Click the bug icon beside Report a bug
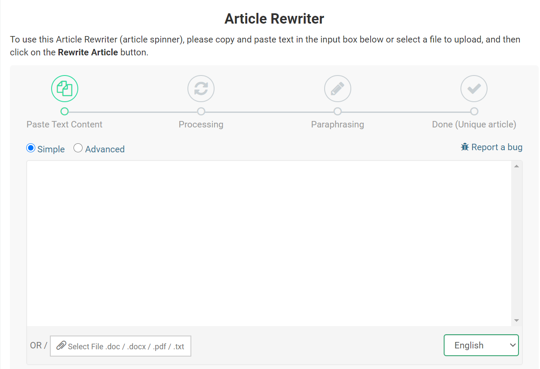 point(465,147)
